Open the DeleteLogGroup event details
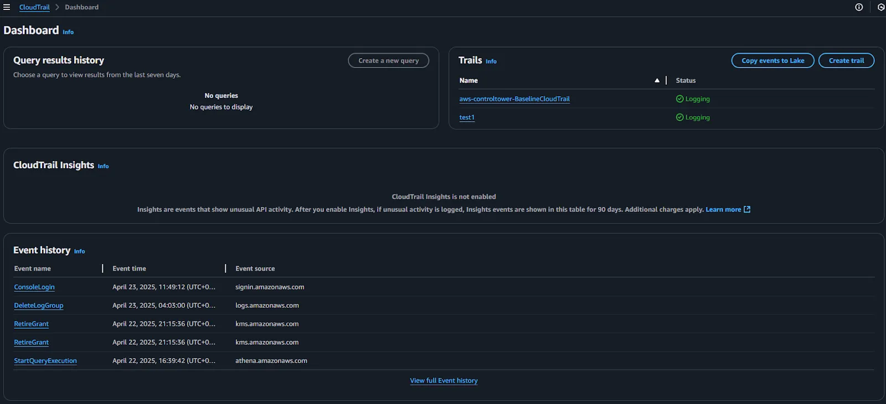 click(x=39, y=305)
